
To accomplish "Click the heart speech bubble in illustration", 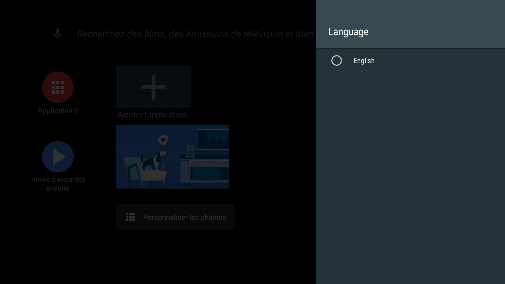I will click(x=163, y=140).
